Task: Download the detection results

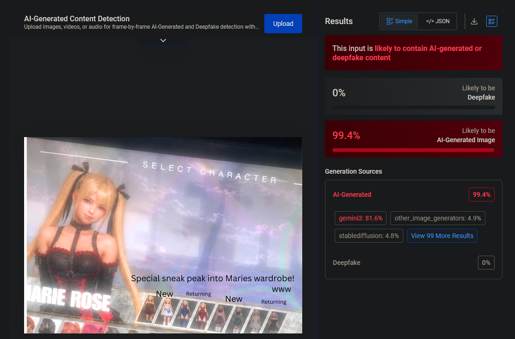Action: pos(474,21)
